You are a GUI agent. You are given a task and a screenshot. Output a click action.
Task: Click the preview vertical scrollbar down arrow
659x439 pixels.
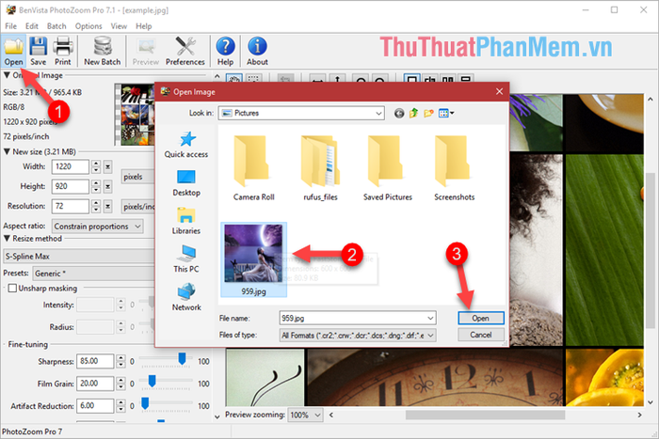(651, 402)
